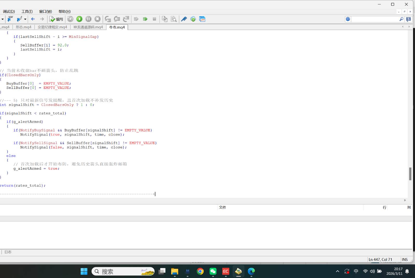Expand the leftmost toolbar dropdown arrow
Image resolution: width=415 pixels, height=278 pixels.
2,19
